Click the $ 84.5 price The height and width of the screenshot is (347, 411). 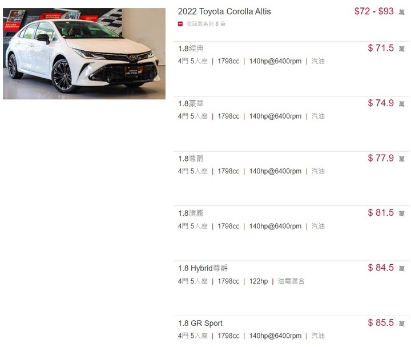[x=381, y=268]
